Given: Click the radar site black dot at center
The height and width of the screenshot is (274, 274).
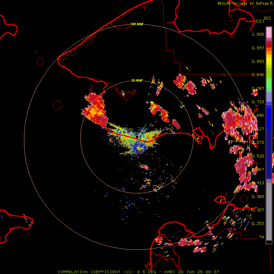Looking at the screenshot, I should point(137,136).
